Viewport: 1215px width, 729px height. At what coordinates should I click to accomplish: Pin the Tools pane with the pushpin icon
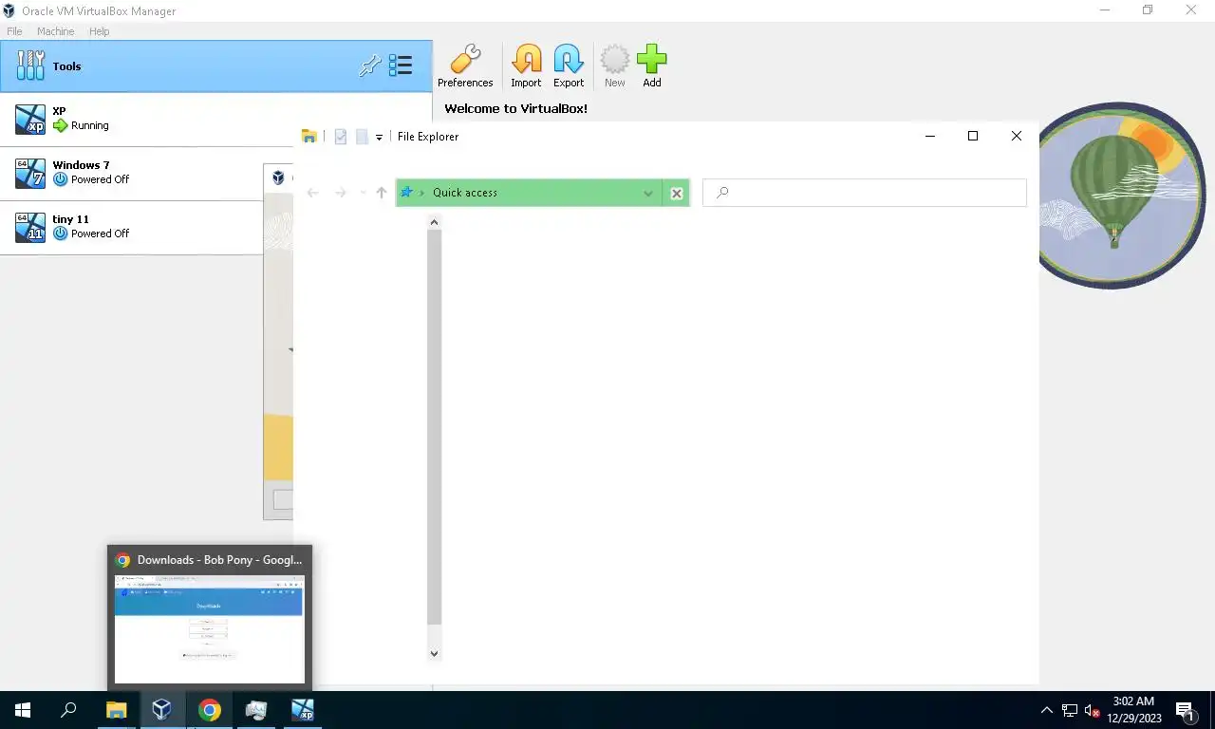pyautogui.click(x=369, y=66)
